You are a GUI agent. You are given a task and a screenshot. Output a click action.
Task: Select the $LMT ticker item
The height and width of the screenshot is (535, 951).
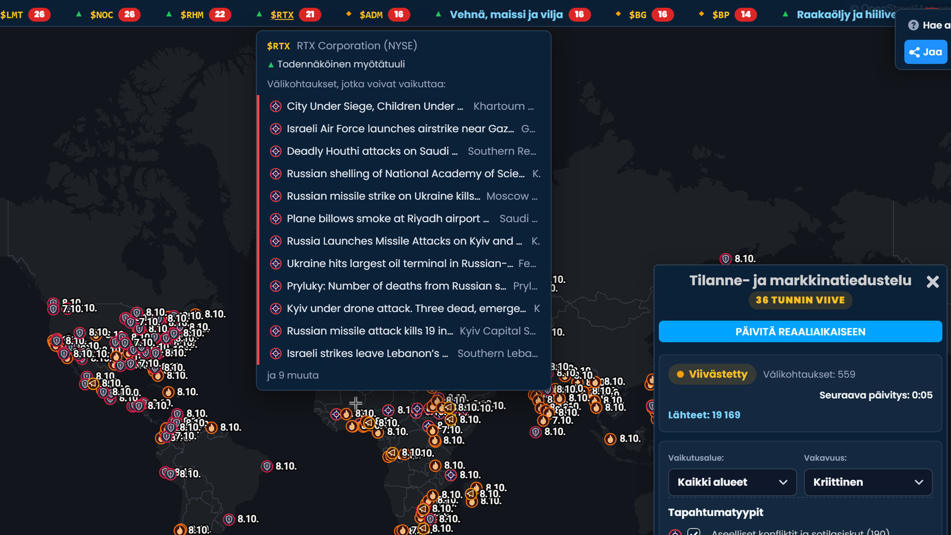click(x=25, y=14)
